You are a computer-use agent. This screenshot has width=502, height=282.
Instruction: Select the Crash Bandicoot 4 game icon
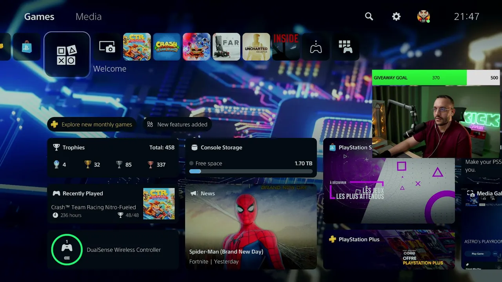tap(167, 47)
